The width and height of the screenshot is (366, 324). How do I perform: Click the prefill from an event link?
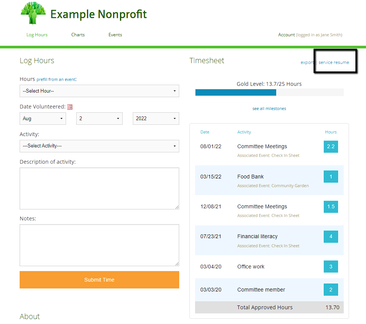[x=56, y=80]
